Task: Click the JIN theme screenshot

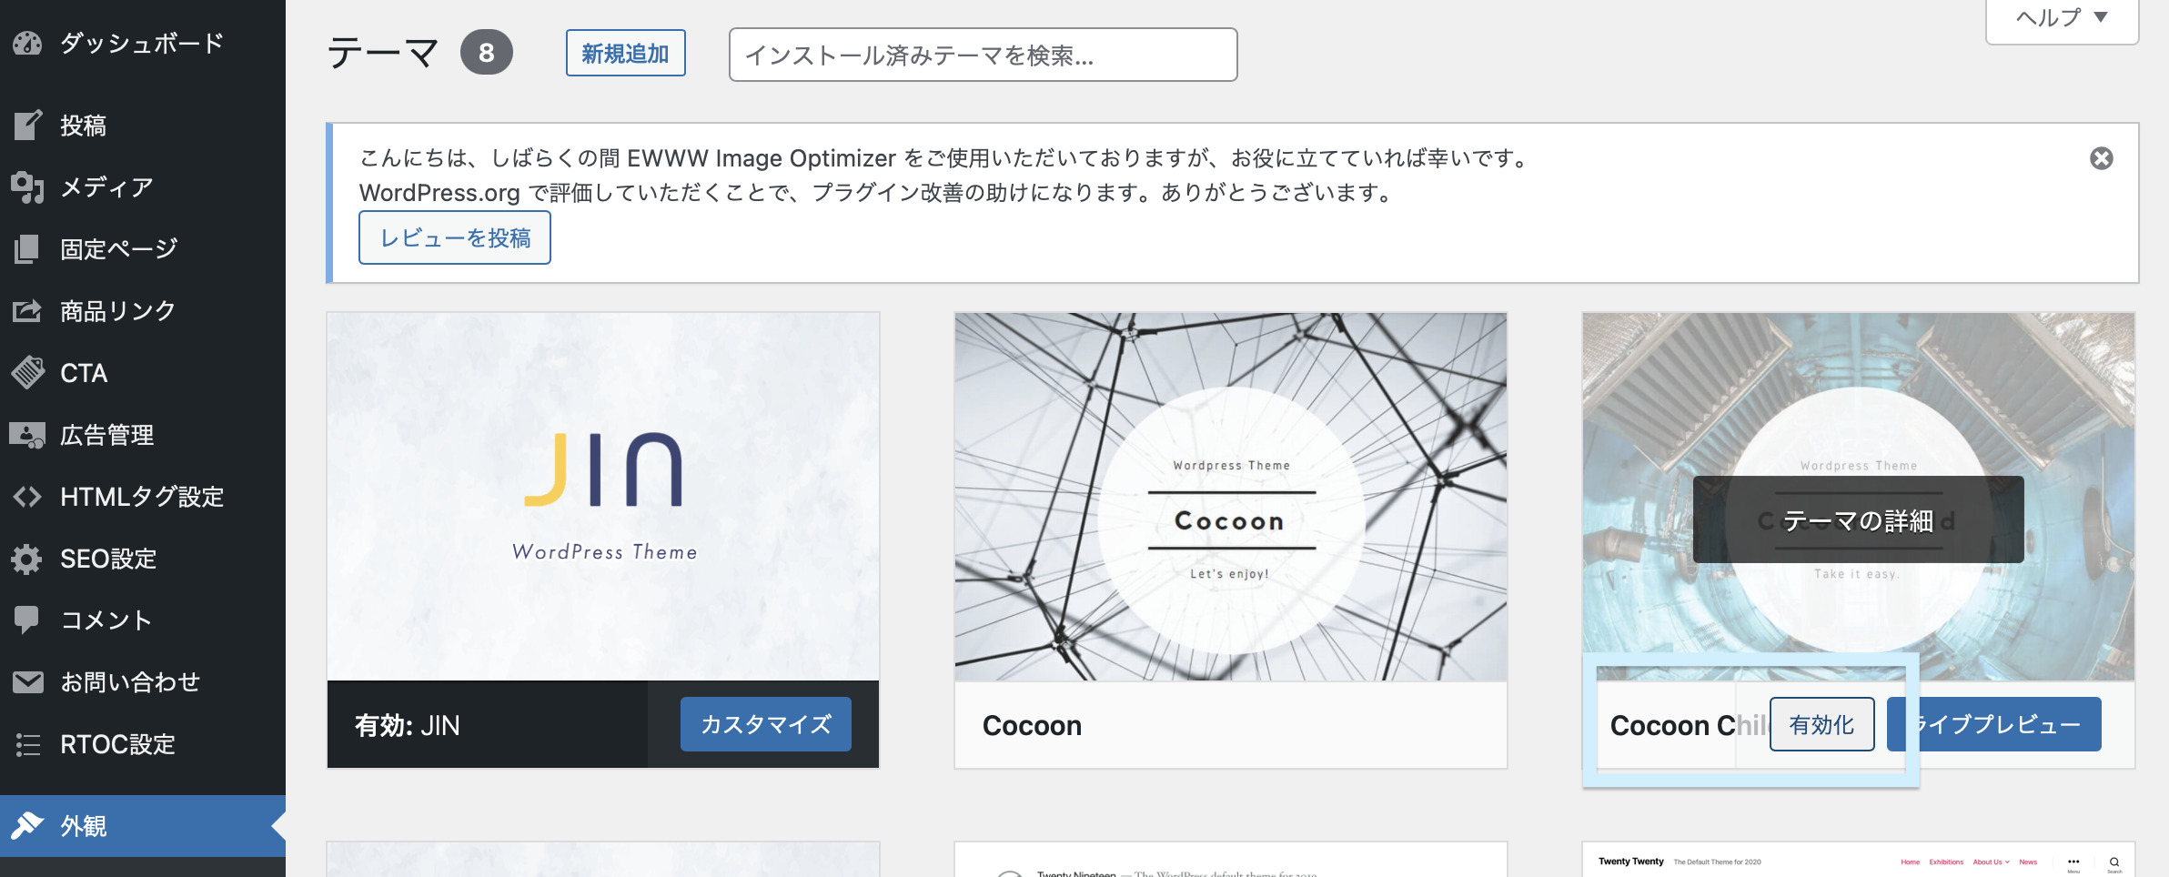Action: coord(603,497)
